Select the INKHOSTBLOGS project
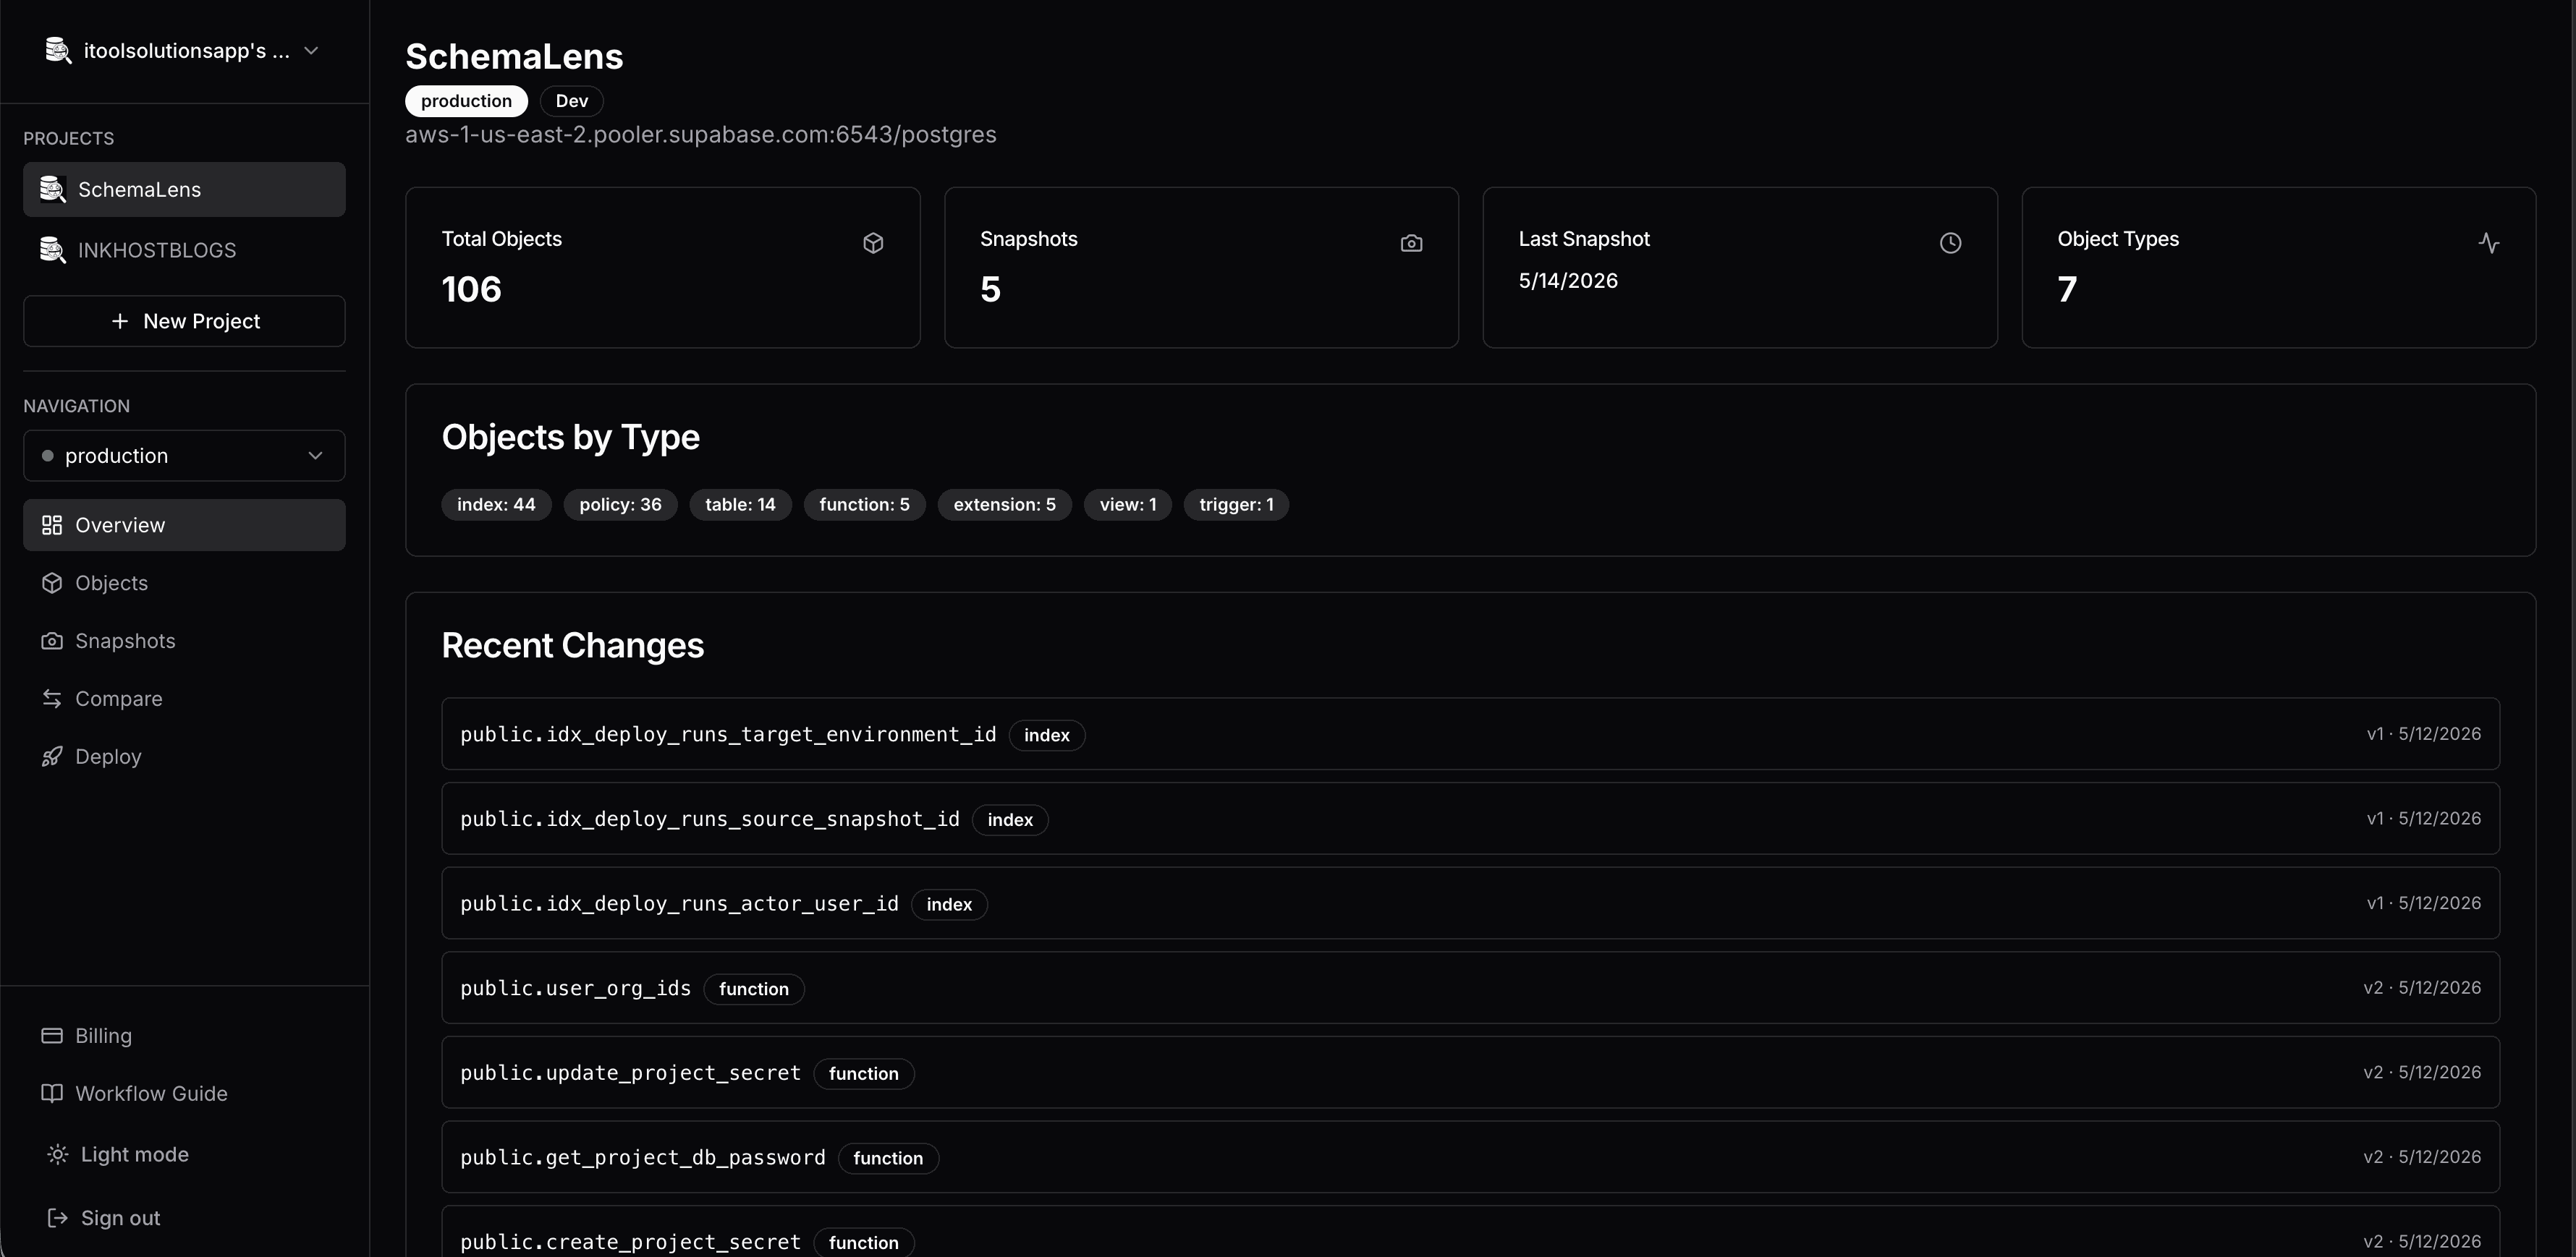Image resolution: width=2576 pixels, height=1257 pixels. click(x=184, y=250)
